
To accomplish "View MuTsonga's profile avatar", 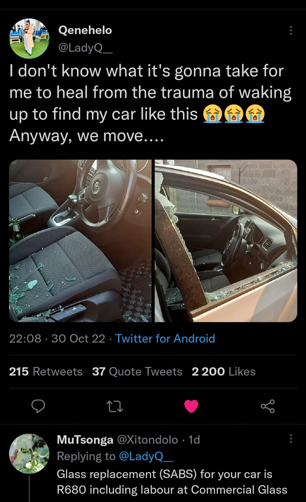I will click(29, 454).
